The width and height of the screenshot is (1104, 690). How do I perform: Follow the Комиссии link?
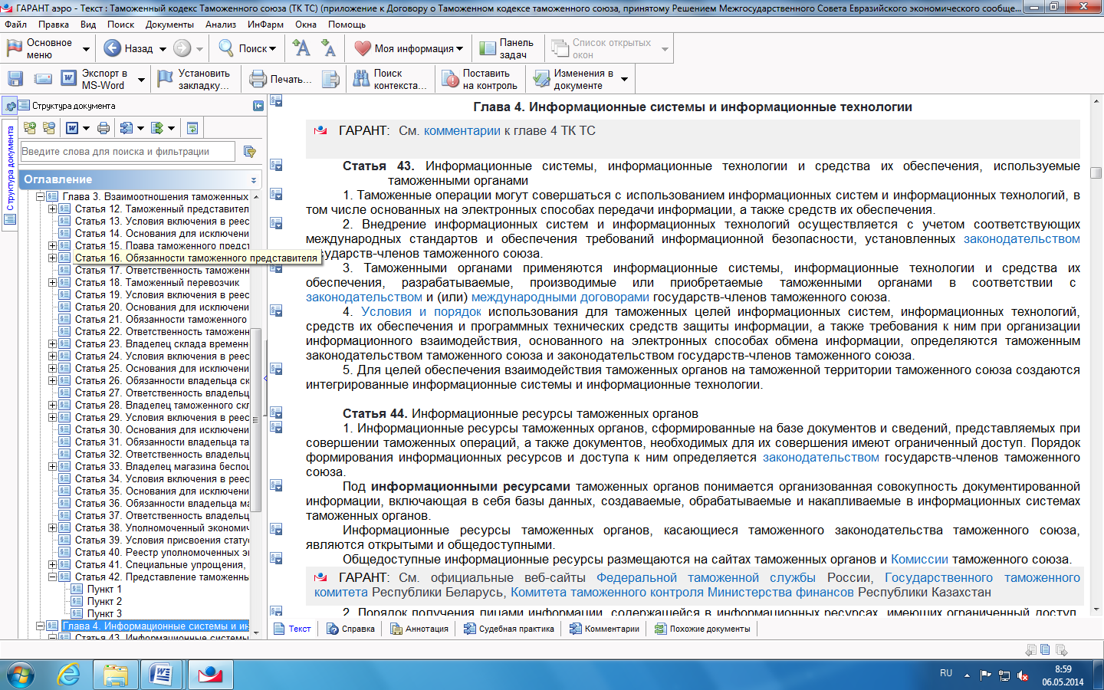pos(919,560)
